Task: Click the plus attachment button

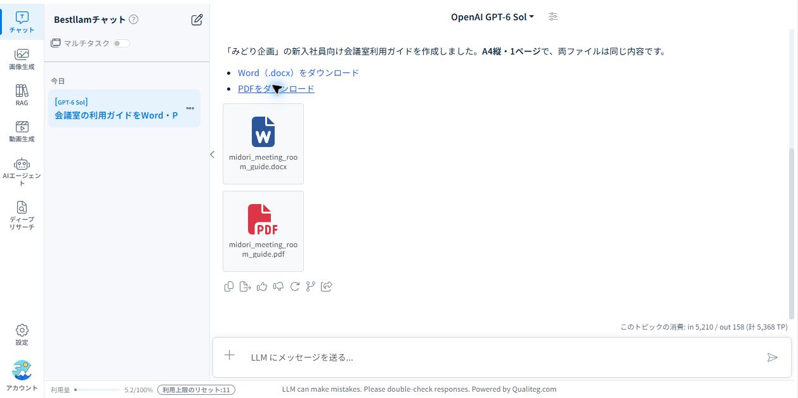Action: click(x=230, y=356)
